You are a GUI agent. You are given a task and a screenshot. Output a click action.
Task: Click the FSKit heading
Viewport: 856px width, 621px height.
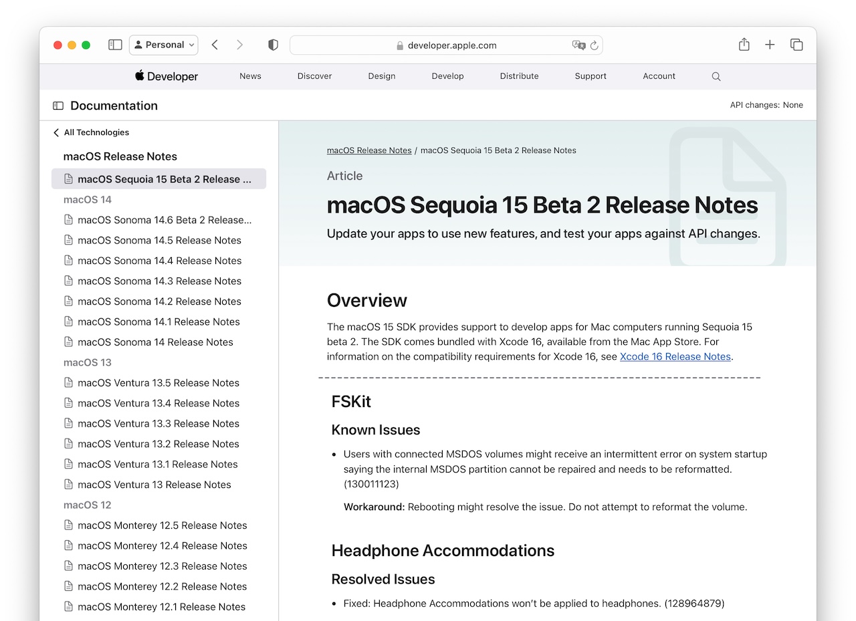(x=351, y=402)
